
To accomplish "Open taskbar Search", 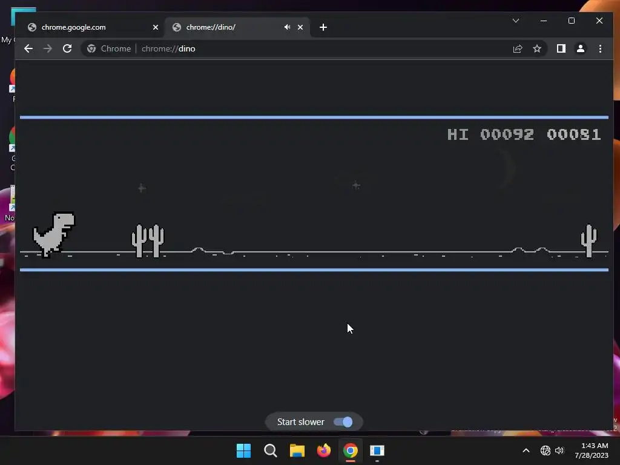I will 271,450.
